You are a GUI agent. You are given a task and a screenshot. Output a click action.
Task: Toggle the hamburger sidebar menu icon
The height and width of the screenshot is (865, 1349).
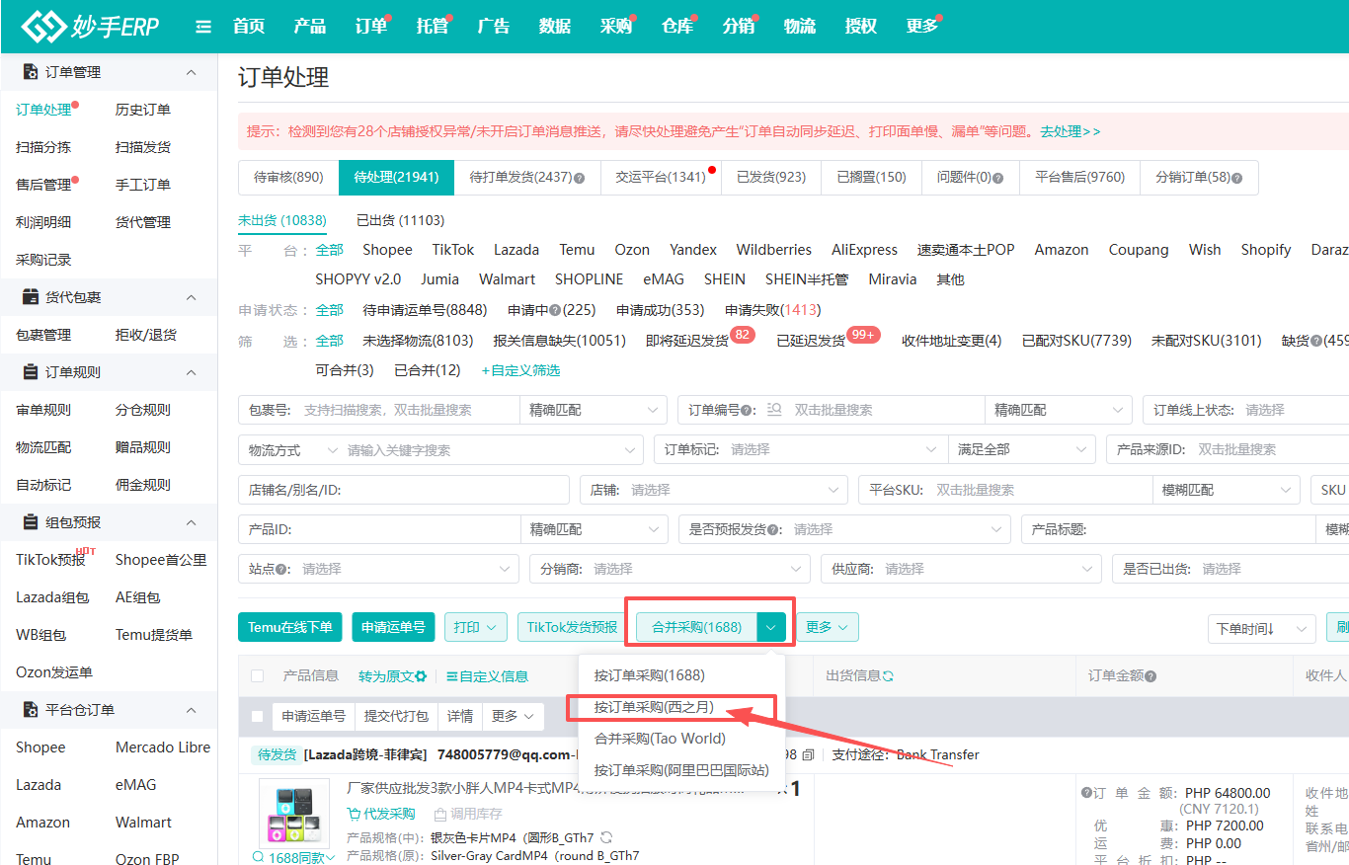tap(203, 27)
